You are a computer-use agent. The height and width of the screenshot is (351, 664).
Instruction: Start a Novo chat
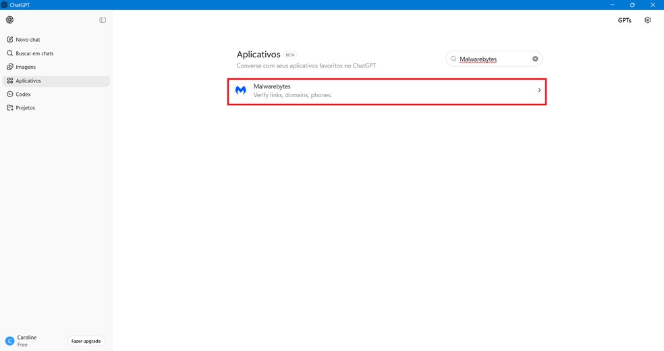coord(56,39)
